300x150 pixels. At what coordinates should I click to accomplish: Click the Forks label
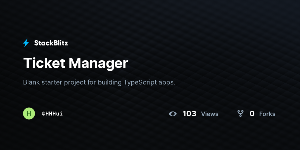[x=267, y=114]
